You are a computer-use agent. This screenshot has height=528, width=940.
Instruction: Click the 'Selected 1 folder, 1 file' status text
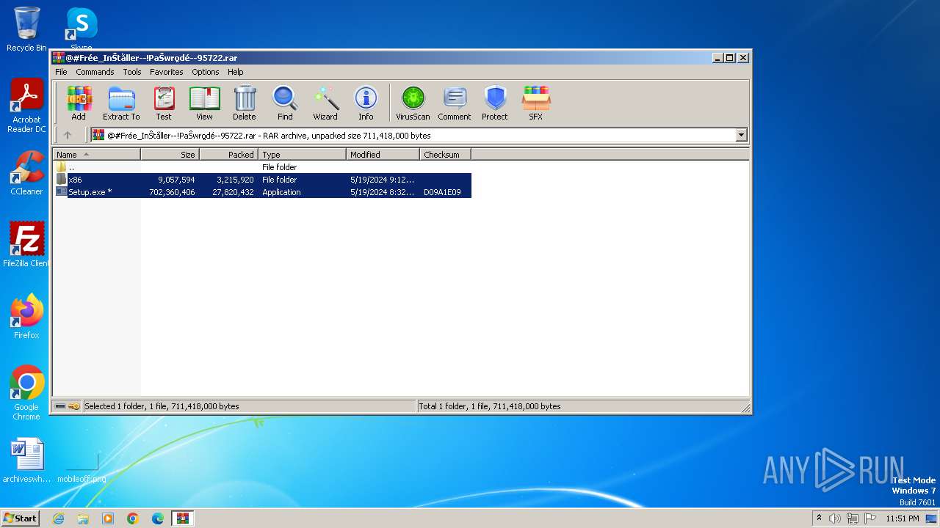pos(162,406)
